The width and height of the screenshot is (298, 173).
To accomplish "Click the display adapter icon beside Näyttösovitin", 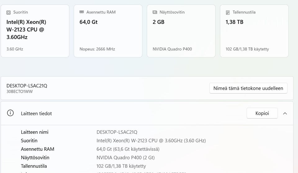I will (x=155, y=12).
